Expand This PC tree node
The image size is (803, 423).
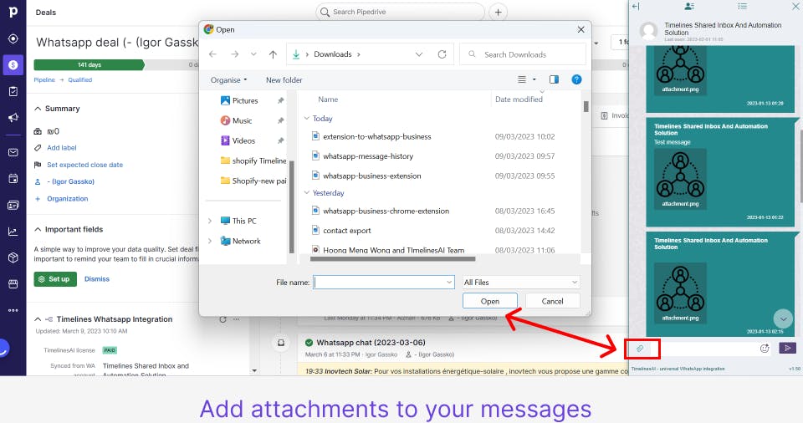[210, 221]
